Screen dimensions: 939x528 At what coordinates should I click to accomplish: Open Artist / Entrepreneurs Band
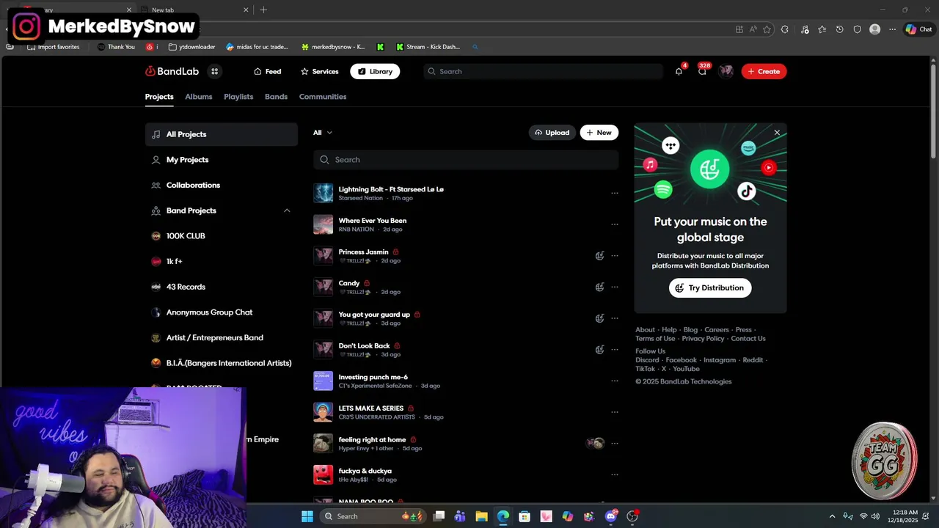click(x=221, y=338)
